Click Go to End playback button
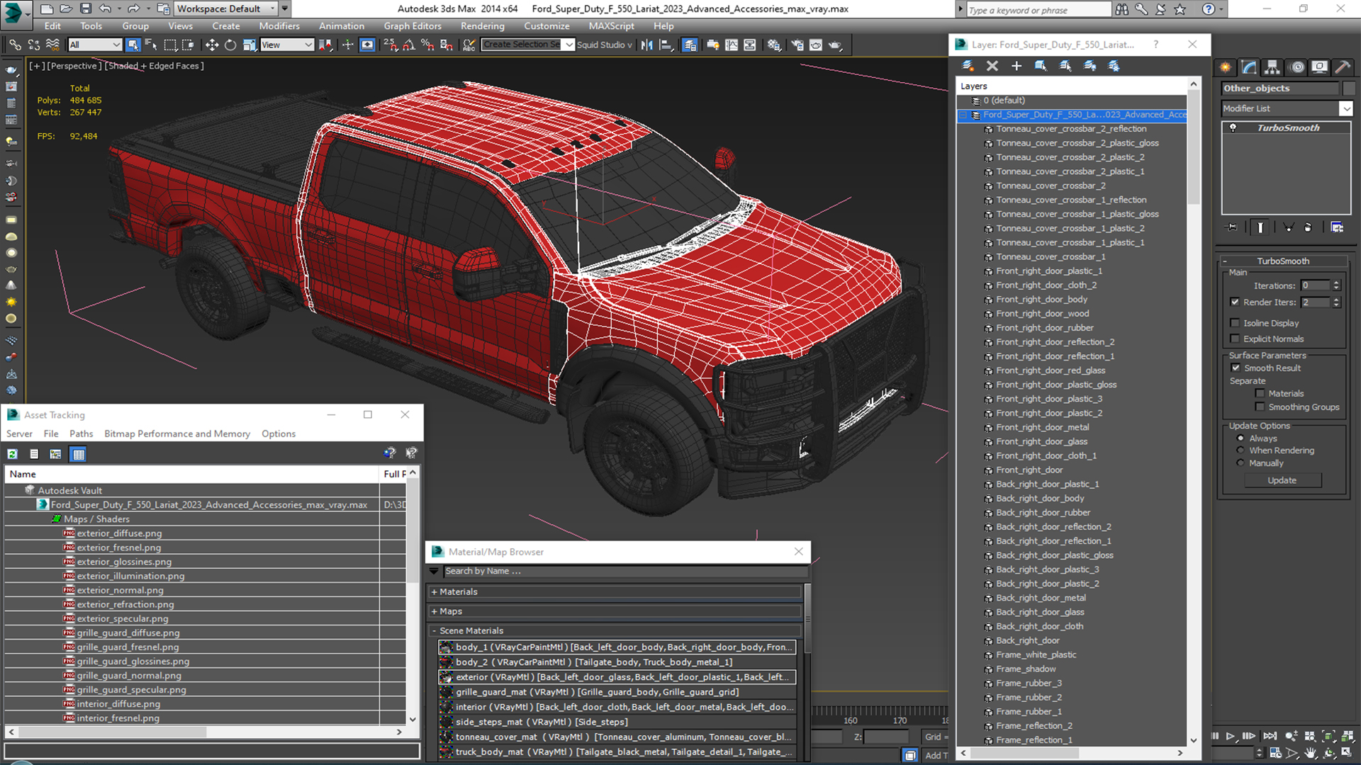The width and height of the screenshot is (1361, 765). click(1270, 737)
